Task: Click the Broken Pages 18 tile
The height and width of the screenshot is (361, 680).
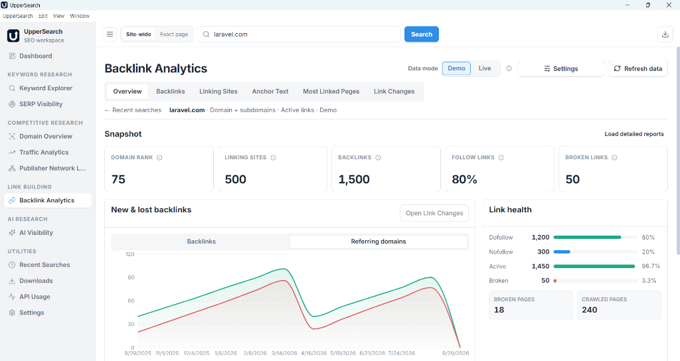Action: [531, 305]
